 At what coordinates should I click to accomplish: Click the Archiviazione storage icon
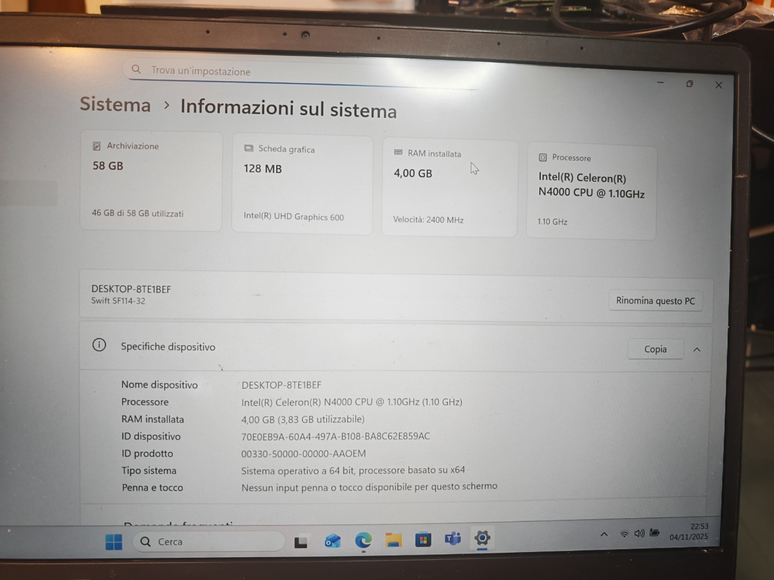click(x=97, y=146)
